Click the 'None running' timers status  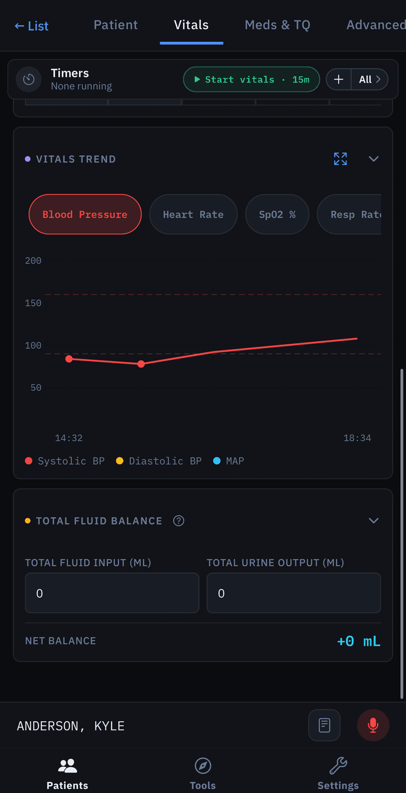point(81,86)
